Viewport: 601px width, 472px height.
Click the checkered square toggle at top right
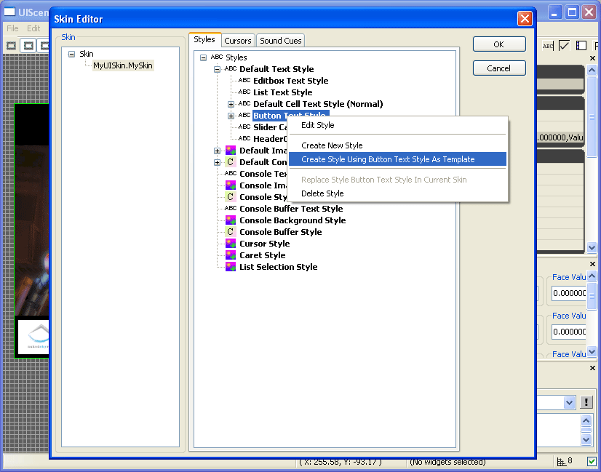pos(581,45)
